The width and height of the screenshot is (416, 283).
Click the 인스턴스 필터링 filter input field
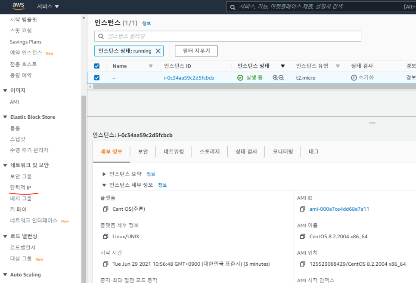(228, 36)
